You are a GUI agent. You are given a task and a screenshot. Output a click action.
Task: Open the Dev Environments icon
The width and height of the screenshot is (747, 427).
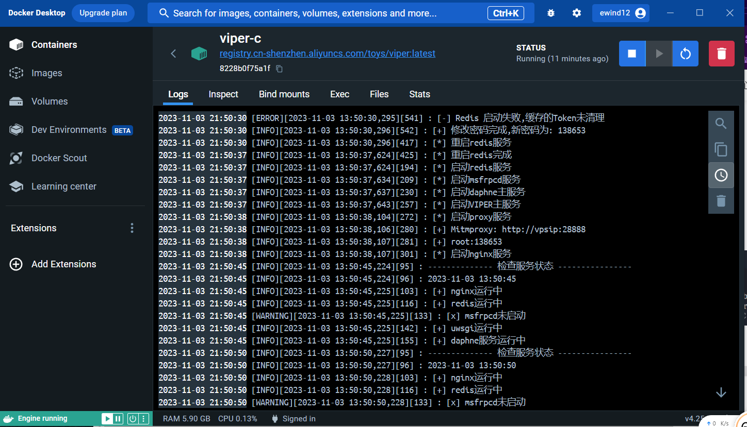click(17, 130)
